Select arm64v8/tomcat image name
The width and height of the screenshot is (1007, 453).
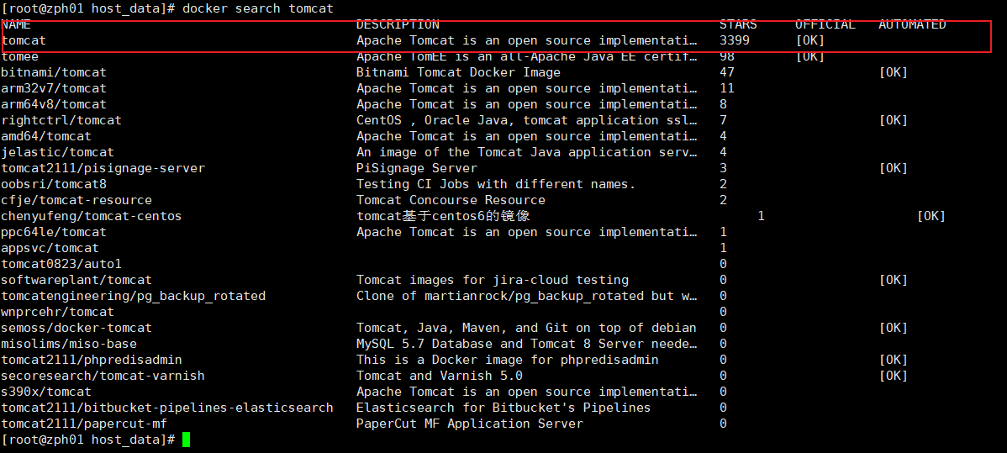[x=54, y=104]
